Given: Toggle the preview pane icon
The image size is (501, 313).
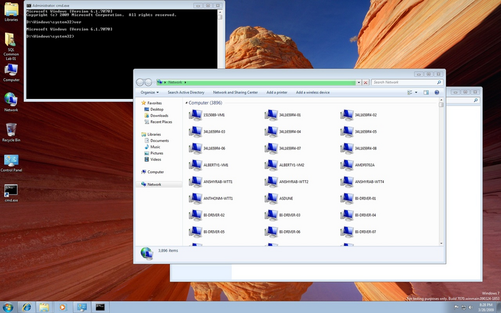Looking at the screenshot, I should coord(426,93).
